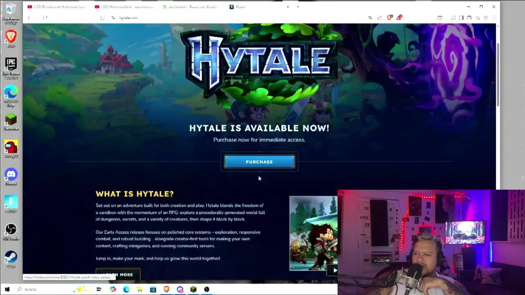Click the calendar-like extension toolbar icon
525x295 pixels.
(440, 18)
